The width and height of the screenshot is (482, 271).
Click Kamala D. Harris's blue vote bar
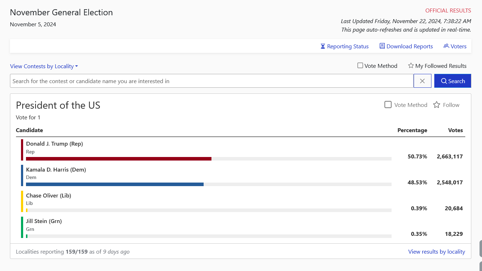[115, 184]
